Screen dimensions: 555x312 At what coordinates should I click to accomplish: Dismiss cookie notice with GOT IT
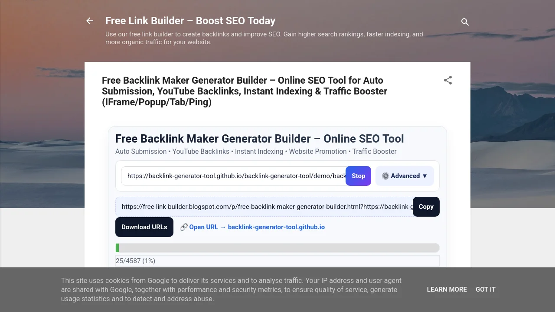(x=485, y=289)
